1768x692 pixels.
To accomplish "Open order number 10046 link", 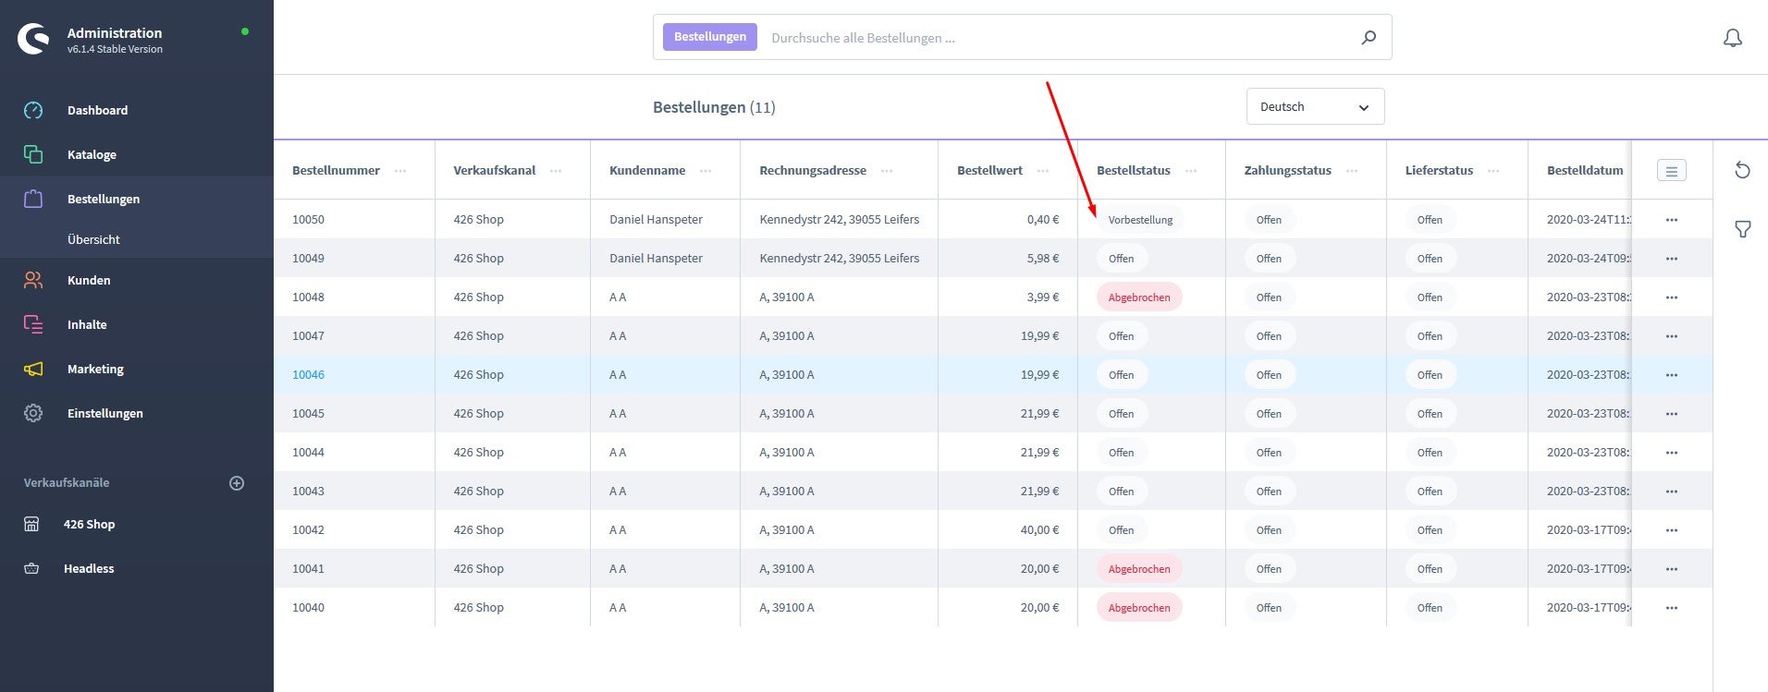I will (x=308, y=375).
